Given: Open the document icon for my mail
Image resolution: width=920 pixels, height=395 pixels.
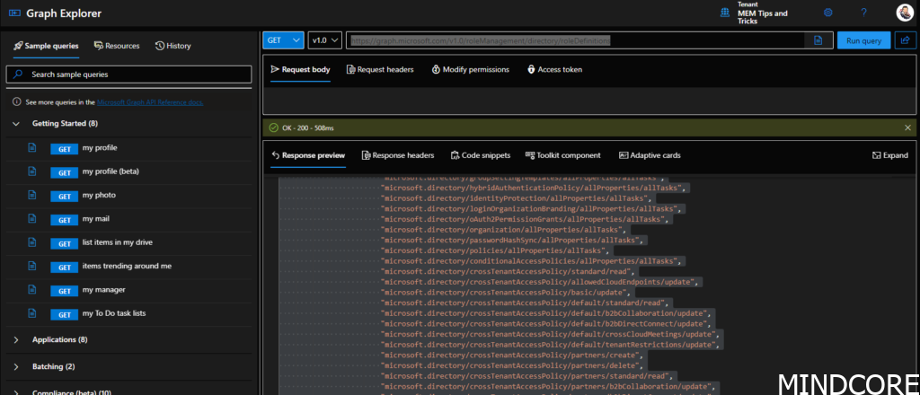Looking at the screenshot, I should tap(33, 219).
